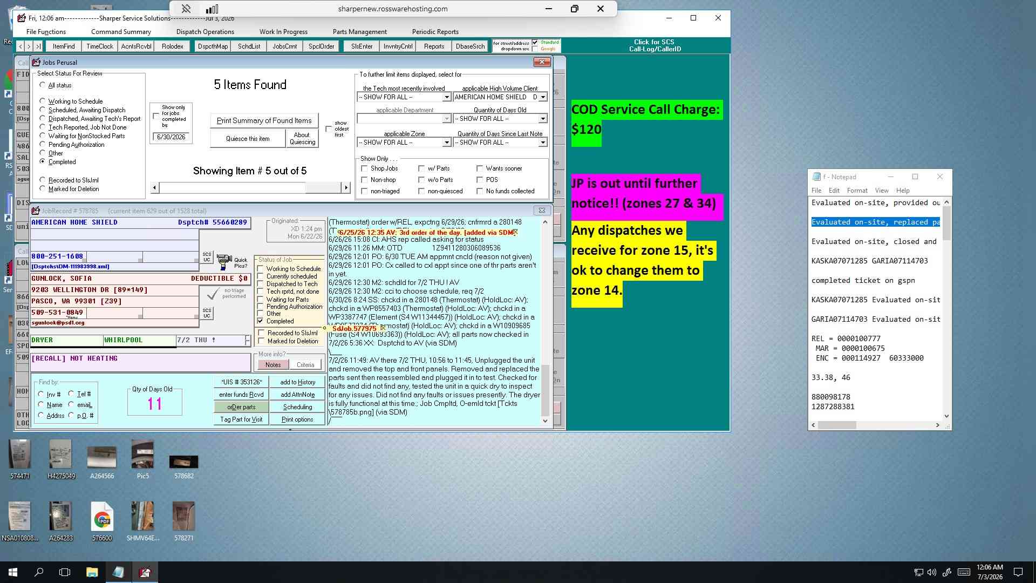The height and width of the screenshot is (583, 1036).
Task: Click the SCS UC icon beside phone 800-251-1608
Action: pos(207,257)
